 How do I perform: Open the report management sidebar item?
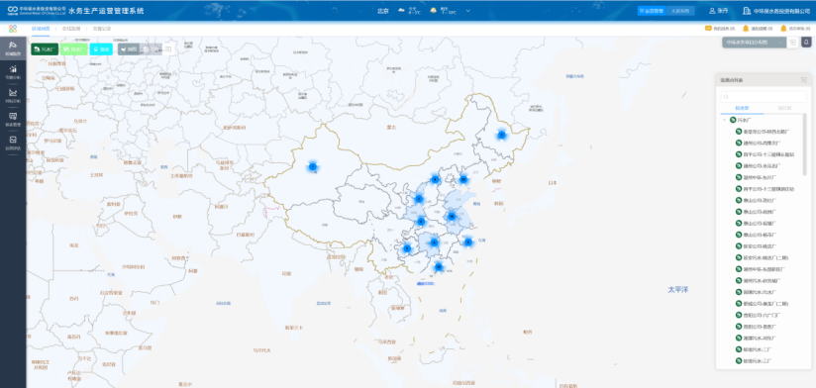click(x=13, y=119)
